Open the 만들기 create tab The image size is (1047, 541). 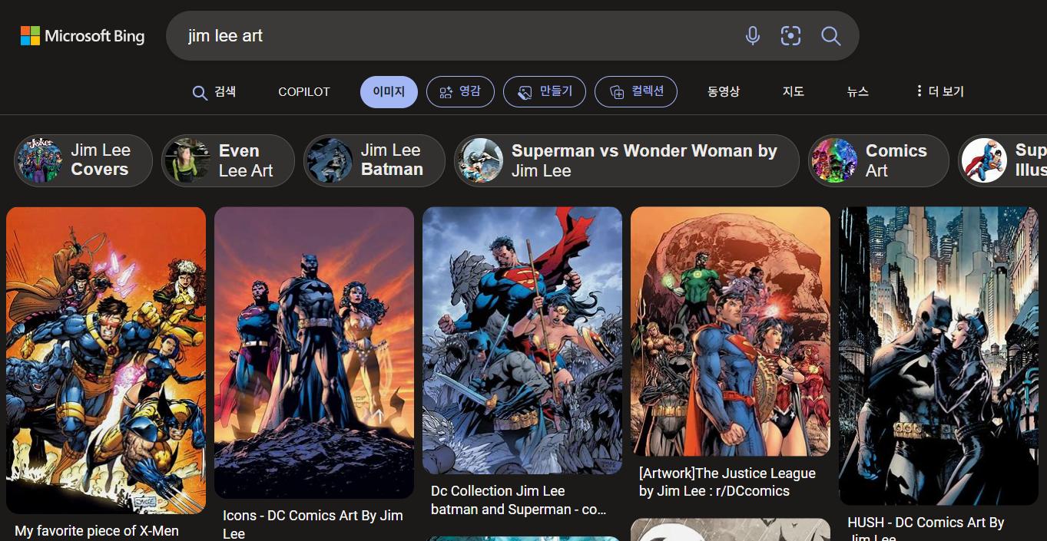point(545,92)
